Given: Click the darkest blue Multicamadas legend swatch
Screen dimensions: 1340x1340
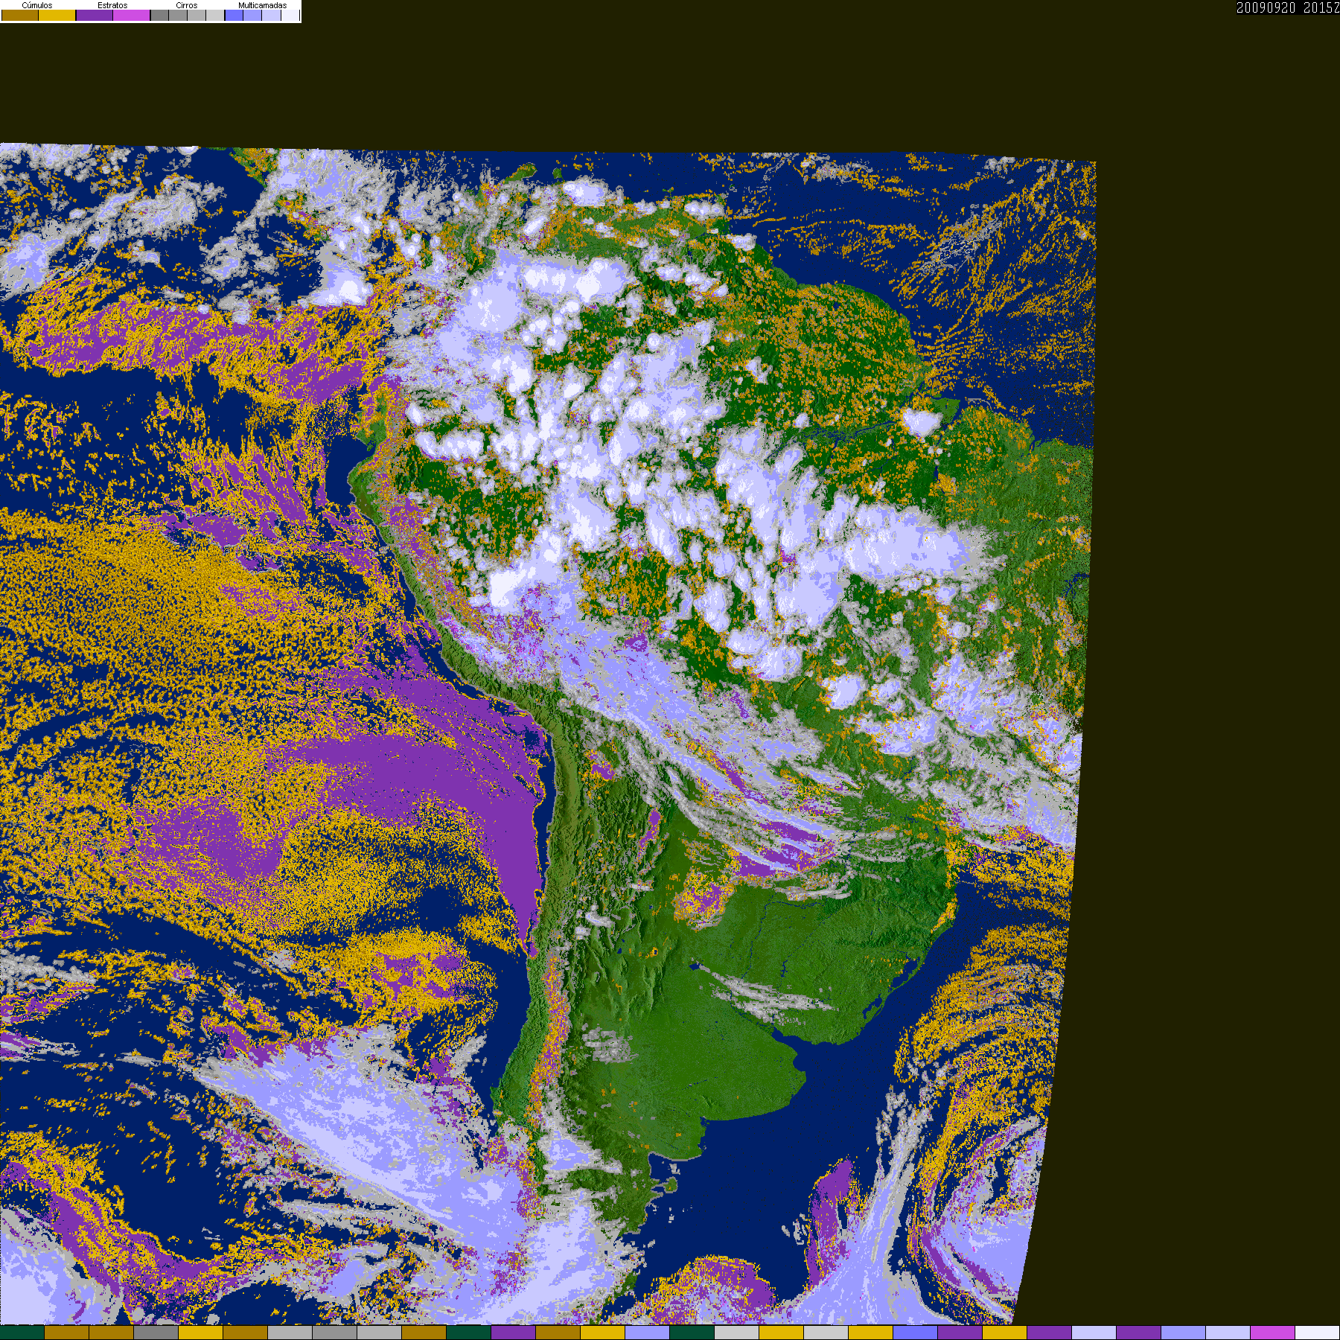Looking at the screenshot, I should coord(234,15).
